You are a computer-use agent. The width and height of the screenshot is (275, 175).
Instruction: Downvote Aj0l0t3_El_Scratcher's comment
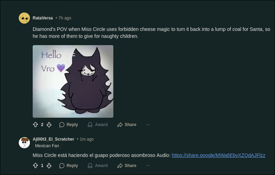point(49,166)
